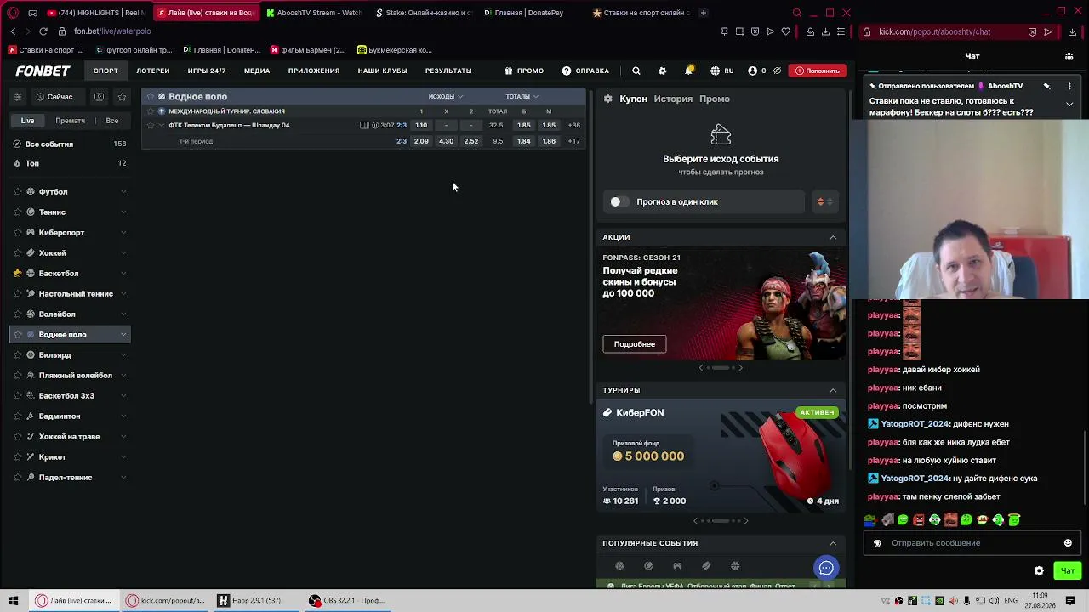The height and width of the screenshot is (612, 1089).
Task: Go back in the browser
Action: (13, 31)
